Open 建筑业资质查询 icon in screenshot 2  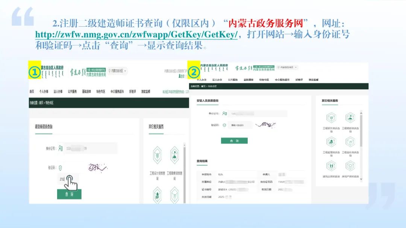click(331, 166)
